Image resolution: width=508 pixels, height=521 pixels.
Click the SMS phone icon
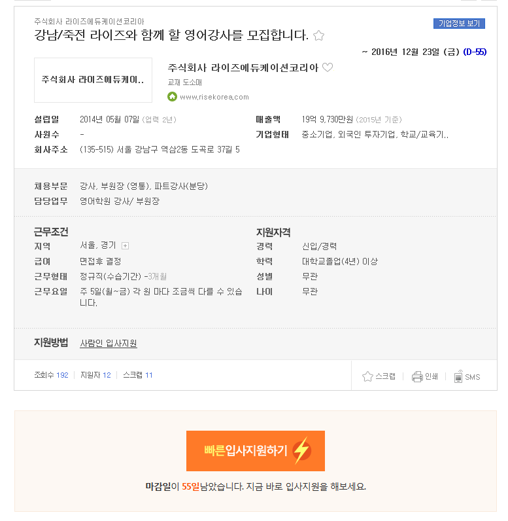point(458,376)
